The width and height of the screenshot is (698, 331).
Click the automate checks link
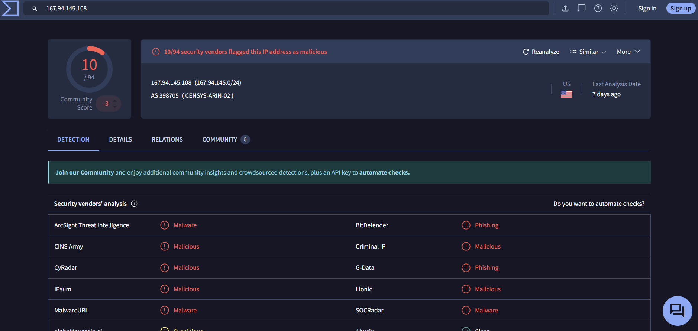pos(384,172)
